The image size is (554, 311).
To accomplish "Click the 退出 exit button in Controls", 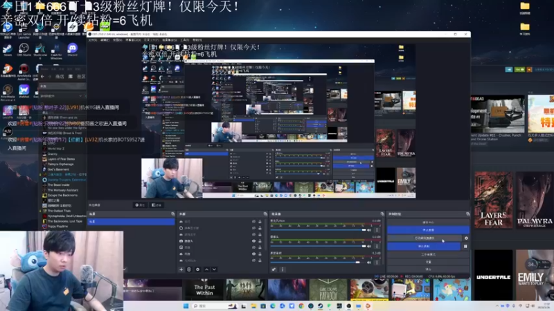I will pos(428,270).
